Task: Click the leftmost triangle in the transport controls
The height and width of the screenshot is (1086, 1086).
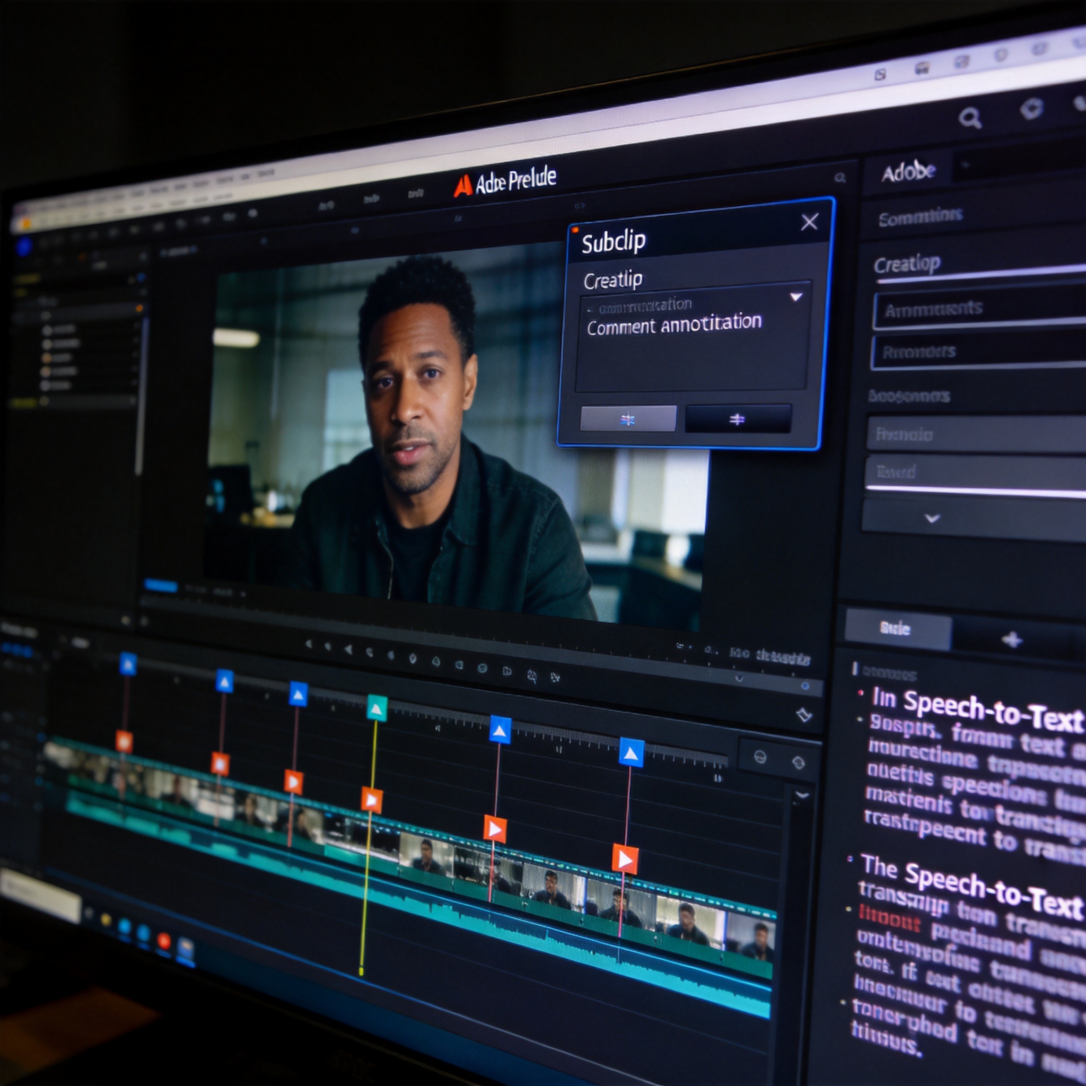Action: [309, 644]
